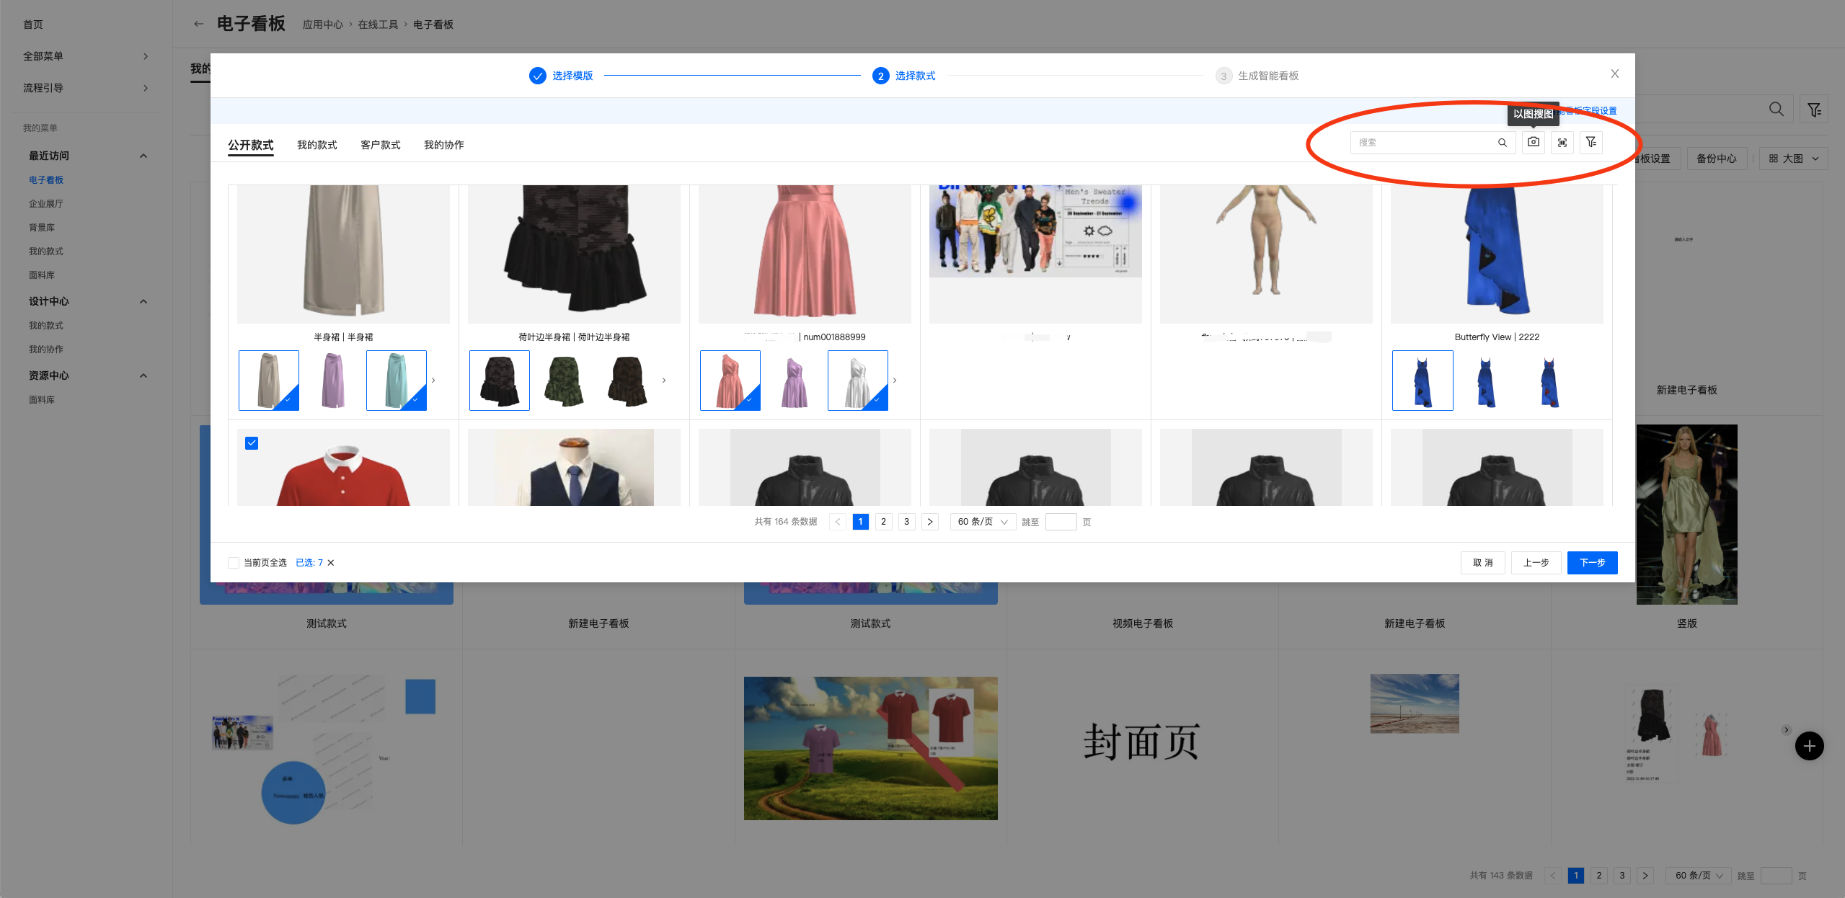Open the filter icon in the dialog
1845x898 pixels.
point(1590,143)
